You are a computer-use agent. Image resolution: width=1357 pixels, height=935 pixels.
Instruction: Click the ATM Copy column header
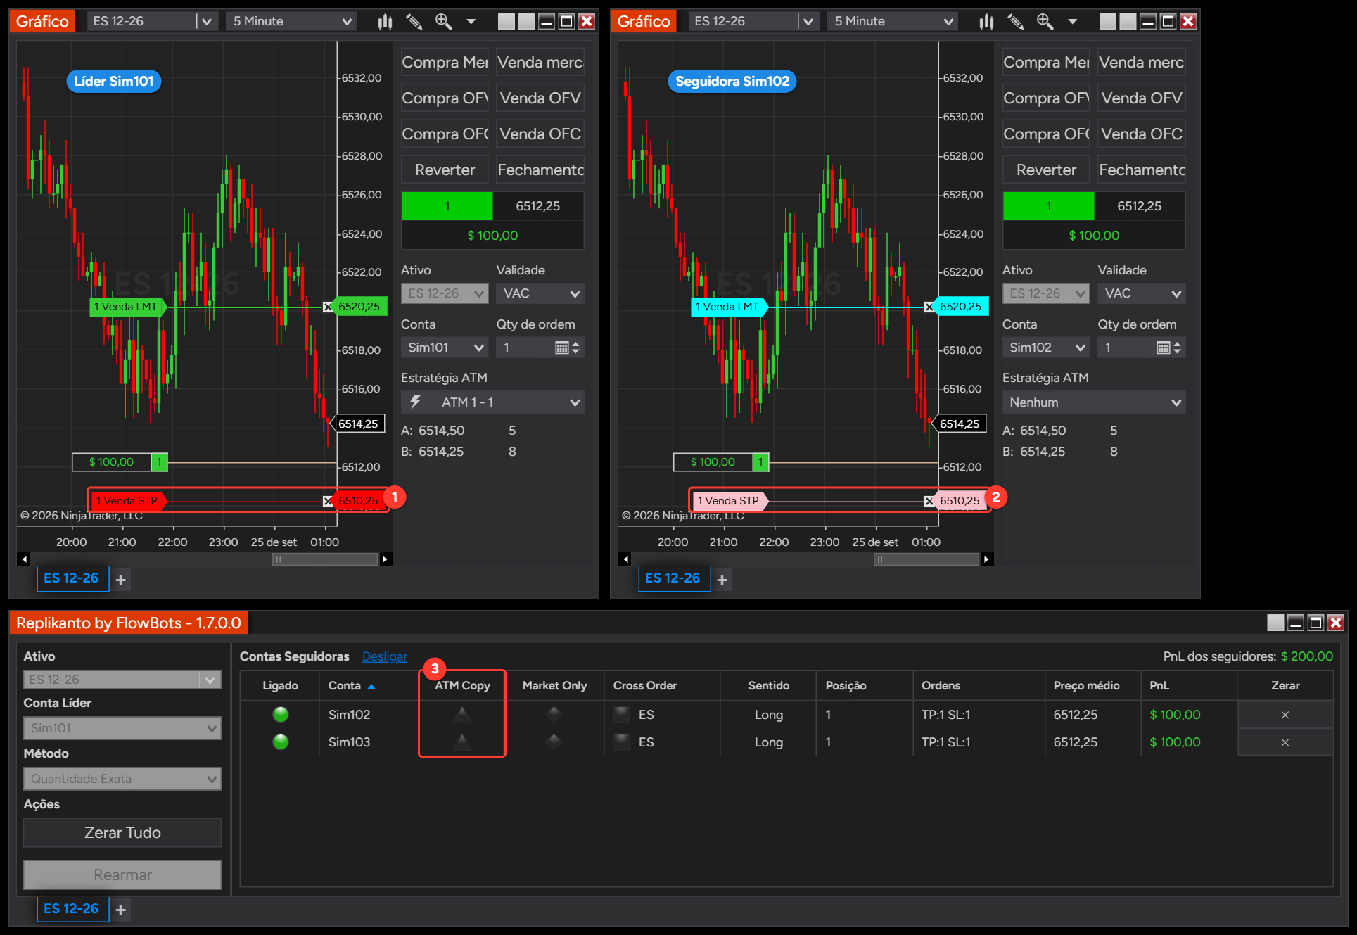click(462, 686)
